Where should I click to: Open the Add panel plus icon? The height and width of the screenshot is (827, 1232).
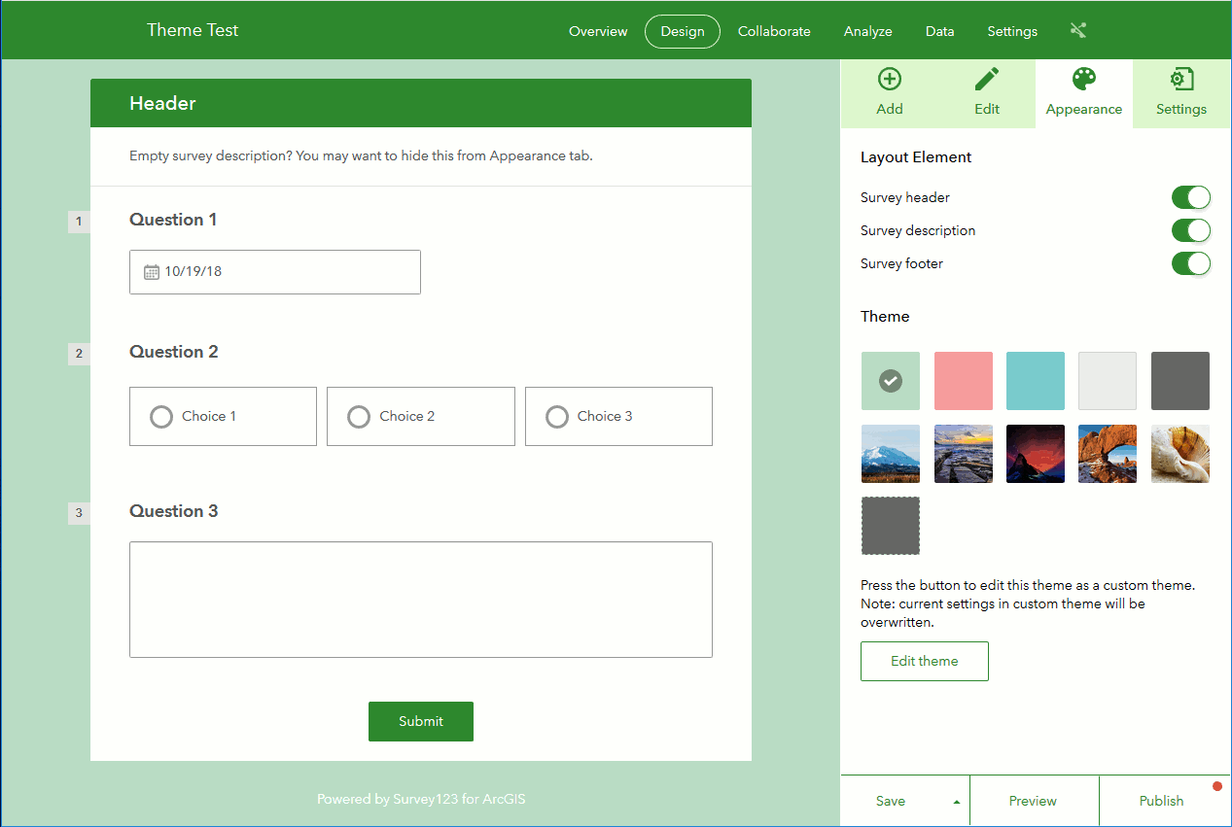(x=890, y=80)
